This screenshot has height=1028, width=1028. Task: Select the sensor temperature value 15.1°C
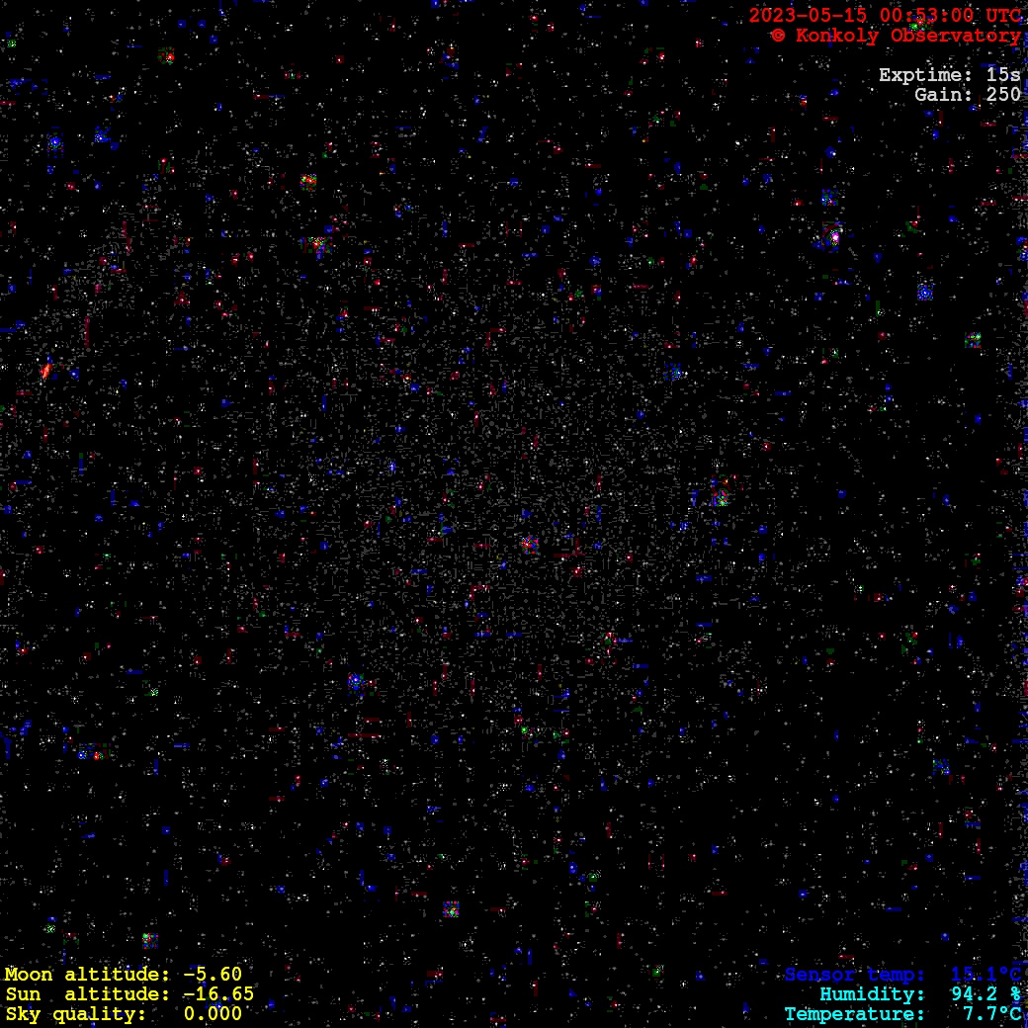pos(985,975)
